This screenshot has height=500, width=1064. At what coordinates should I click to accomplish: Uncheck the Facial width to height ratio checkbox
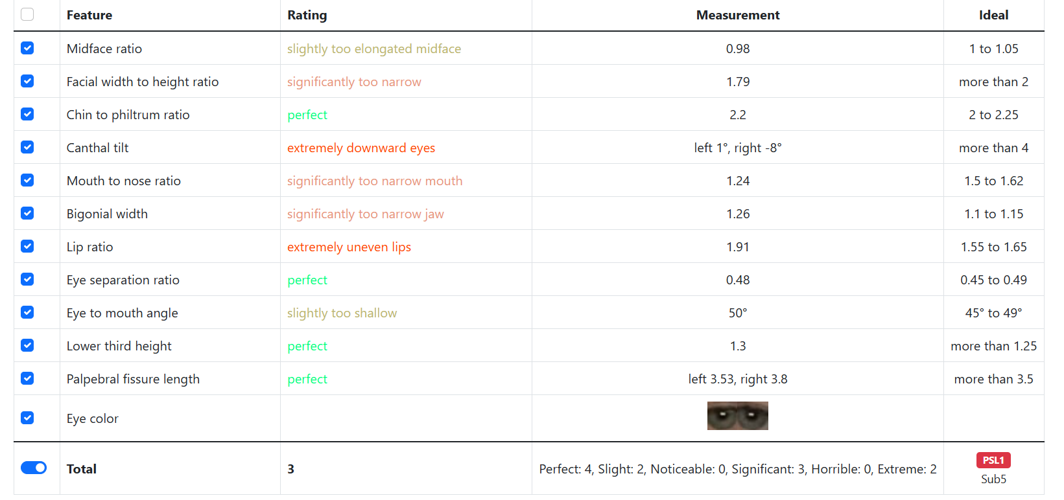click(27, 81)
